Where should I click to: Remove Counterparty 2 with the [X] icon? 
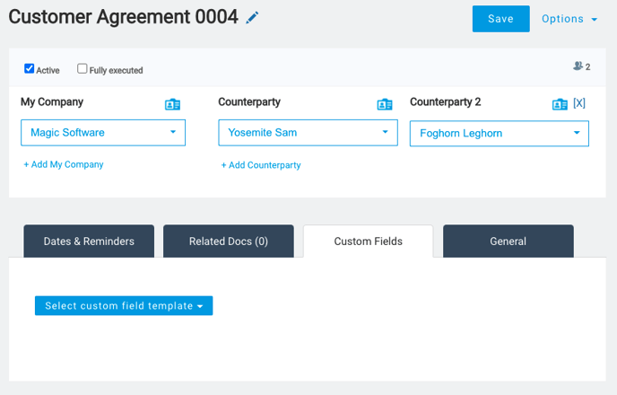(579, 103)
